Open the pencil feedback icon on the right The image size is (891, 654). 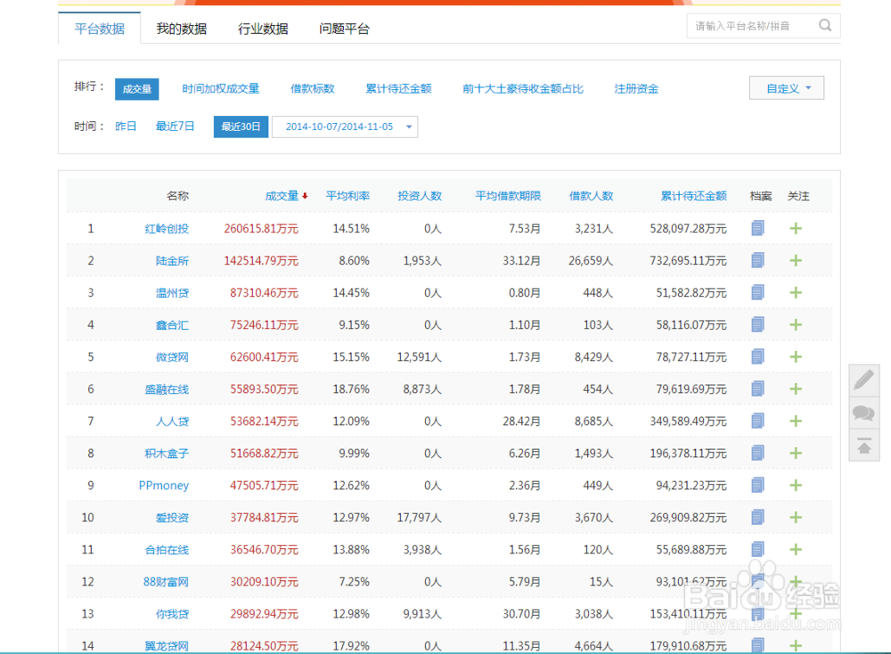863,380
